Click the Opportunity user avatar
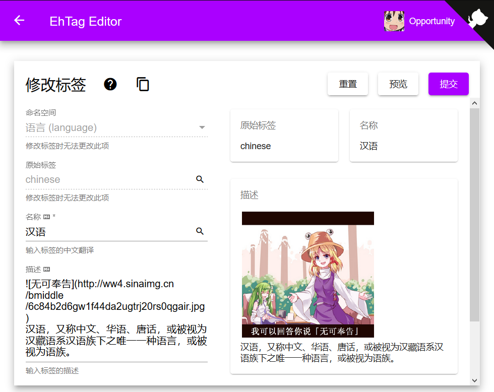 point(394,21)
